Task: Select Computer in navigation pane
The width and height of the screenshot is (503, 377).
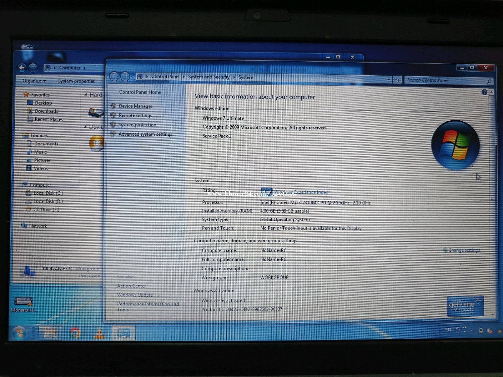Action: pos(40,185)
